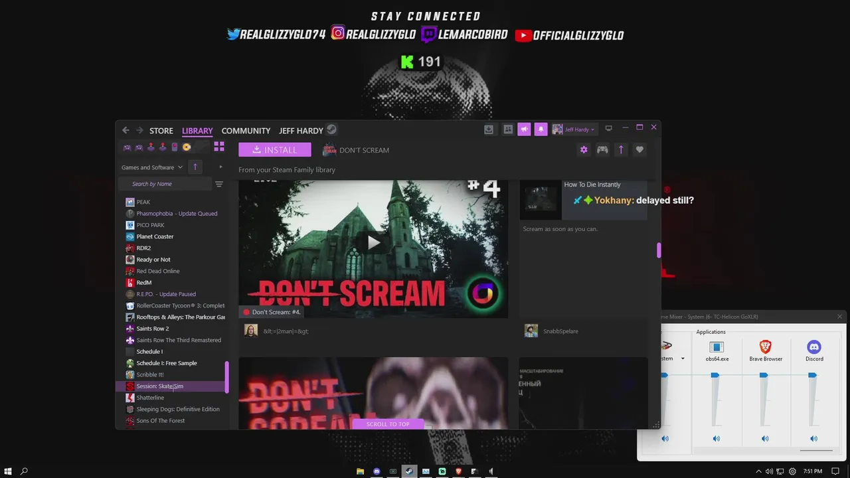Open the Steam downloads icon in the top bar
Screen dimensions: 850x478
pyautogui.click(x=489, y=129)
